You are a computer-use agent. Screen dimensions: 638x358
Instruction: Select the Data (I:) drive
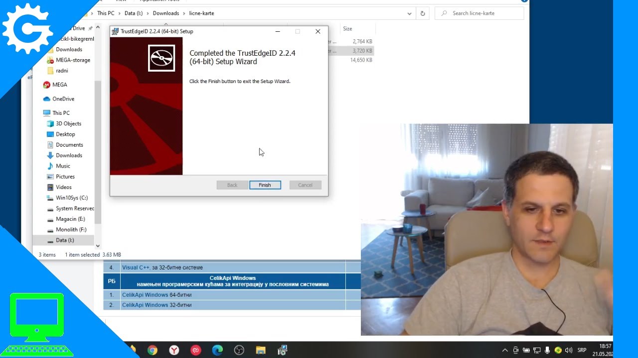[x=65, y=240]
